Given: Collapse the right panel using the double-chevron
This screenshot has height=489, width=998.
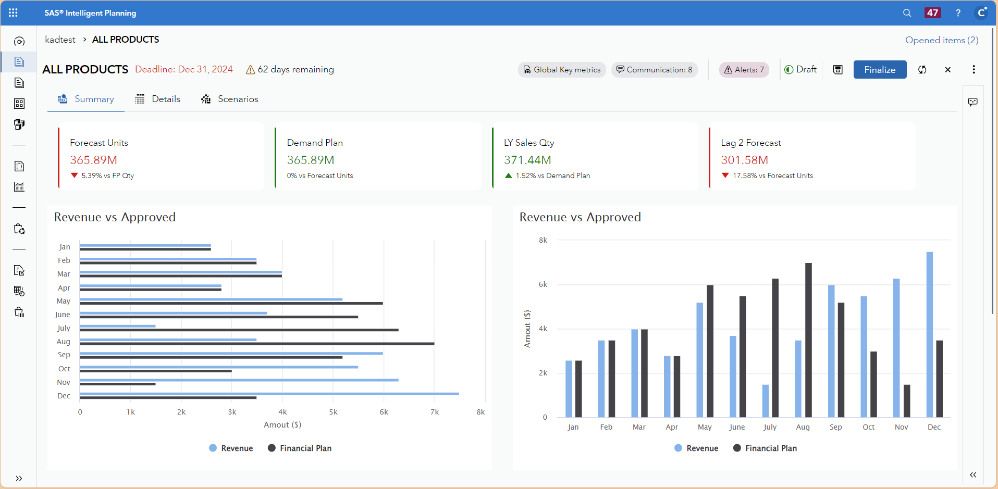Looking at the screenshot, I should (x=973, y=475).
